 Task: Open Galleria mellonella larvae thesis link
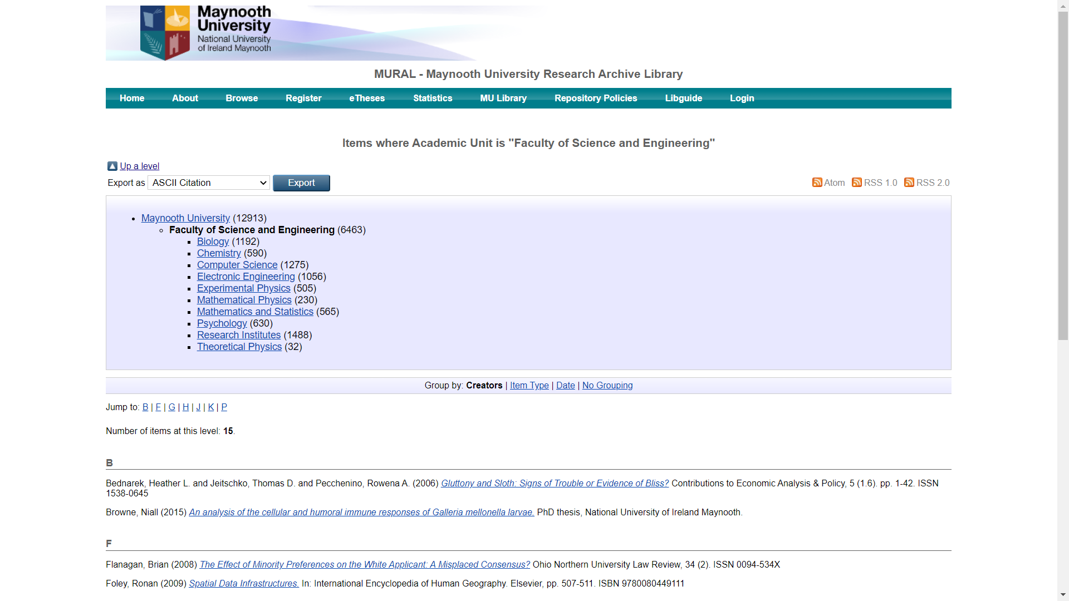[x=361, y=513]
